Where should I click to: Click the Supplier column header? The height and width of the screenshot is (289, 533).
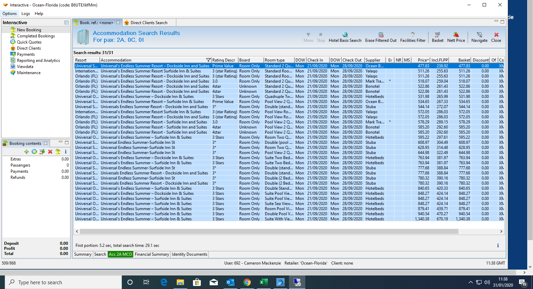pyautogui.click(x=375, y=60)
